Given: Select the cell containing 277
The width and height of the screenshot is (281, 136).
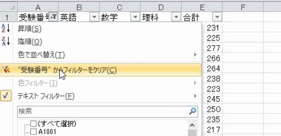Looking at the screenshot, I should 212,48.
